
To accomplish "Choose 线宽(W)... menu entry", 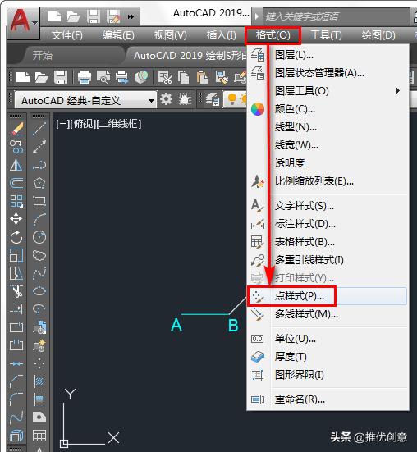I will (328, 145).
